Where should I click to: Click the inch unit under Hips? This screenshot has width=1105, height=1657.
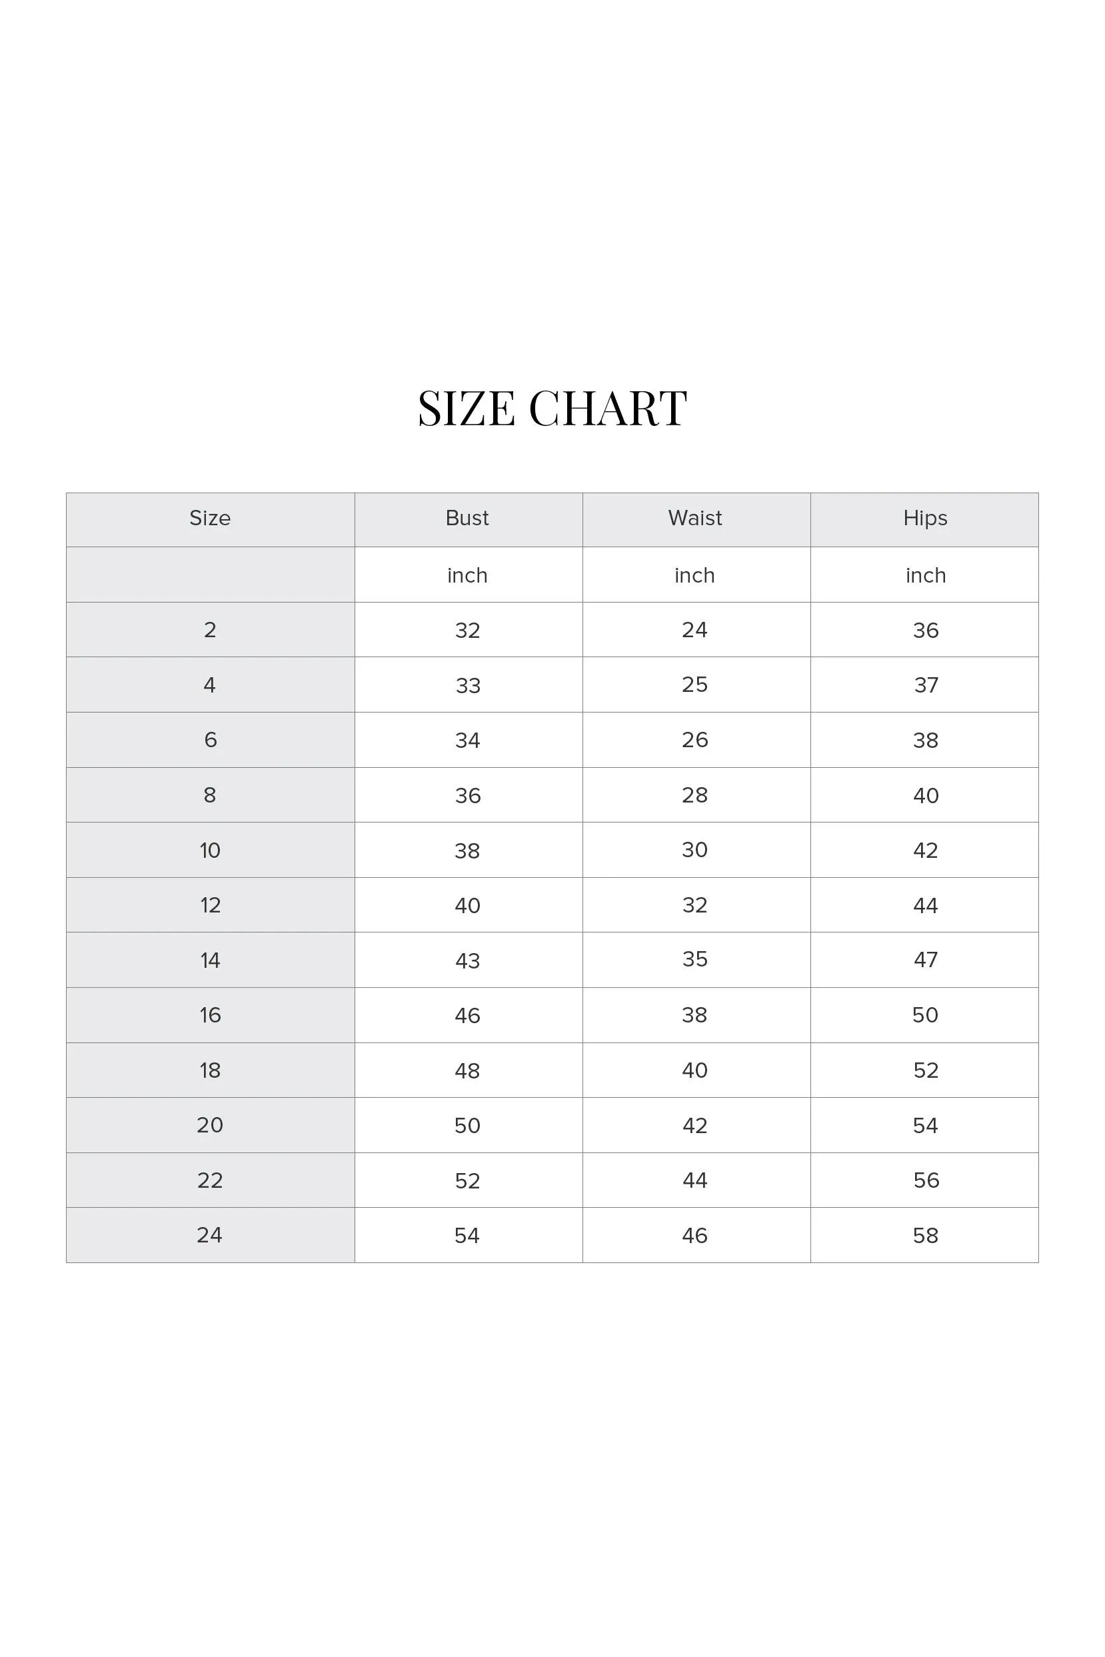tap(925, 575)
